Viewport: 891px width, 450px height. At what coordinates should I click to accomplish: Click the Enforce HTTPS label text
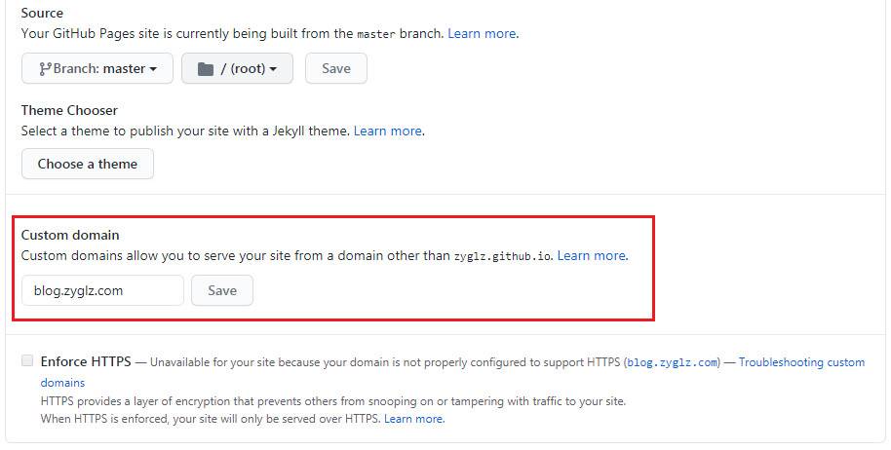click(86, 361)
